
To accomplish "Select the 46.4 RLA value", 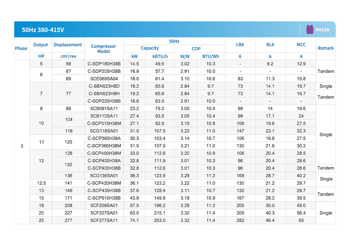I will pos(270,220).
